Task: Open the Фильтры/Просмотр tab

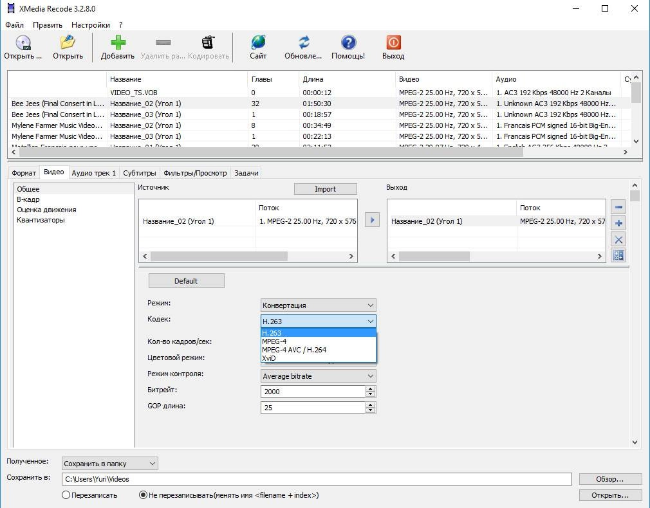Action: click(195, 173)
